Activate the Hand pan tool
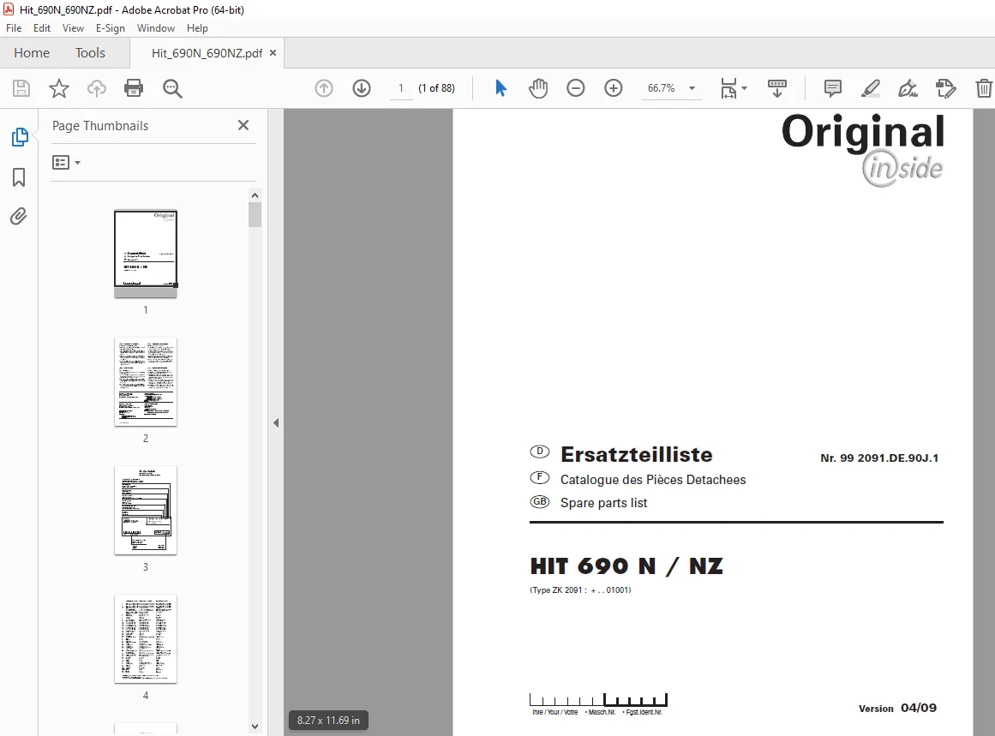Image resolution: width=995 pixels, height=736 pixels. coord(538,88)
